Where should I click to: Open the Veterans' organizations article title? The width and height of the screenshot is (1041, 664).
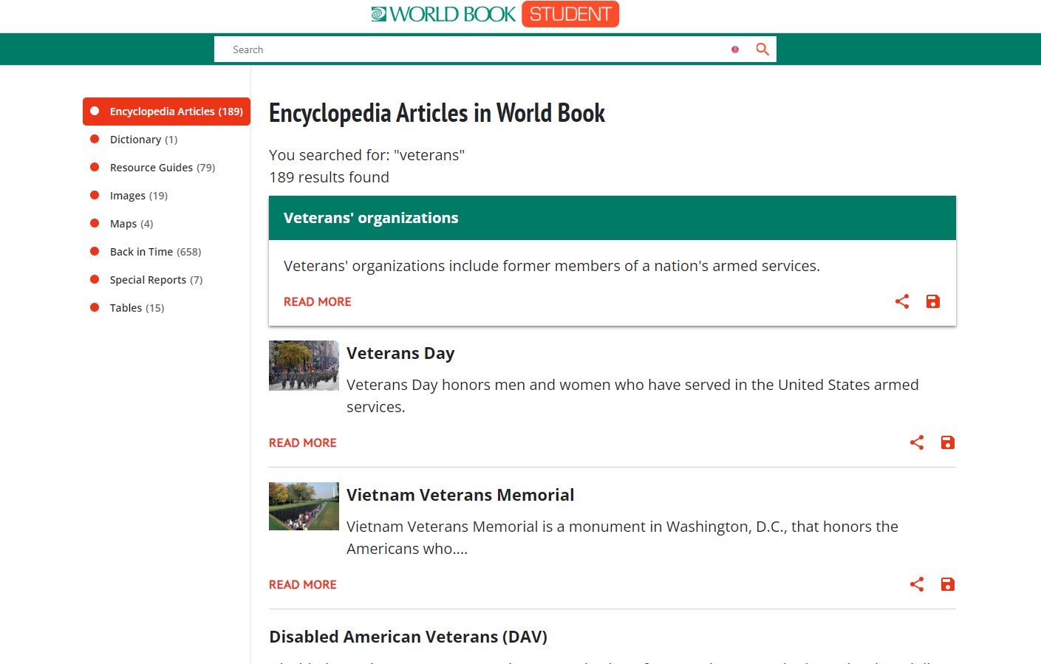coord(371,218)
